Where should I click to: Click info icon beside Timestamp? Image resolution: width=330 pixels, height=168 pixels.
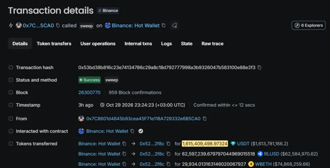click(11, 105)
